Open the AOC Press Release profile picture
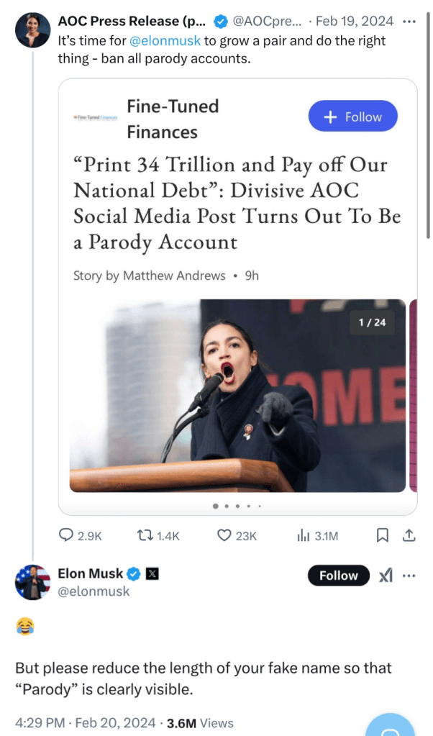 (32, 29)
